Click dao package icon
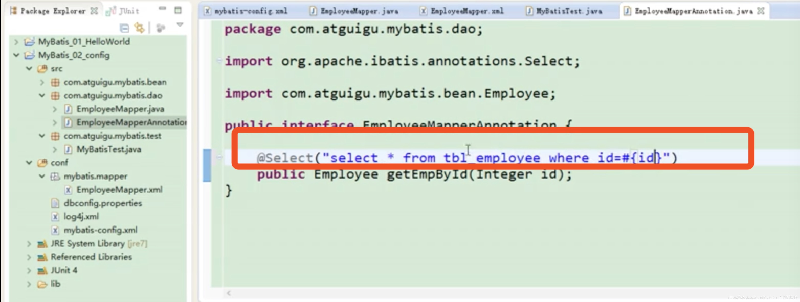The image size is (800, 302). 55,95
